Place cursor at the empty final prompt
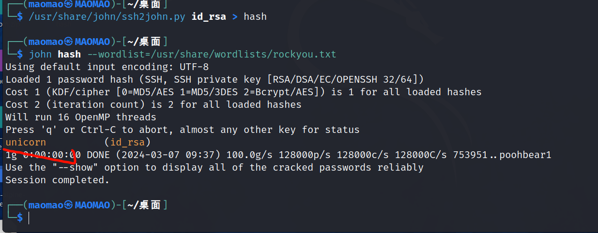Screen dimensions: 598x233 pyautogui.click(x=29, y=218)
